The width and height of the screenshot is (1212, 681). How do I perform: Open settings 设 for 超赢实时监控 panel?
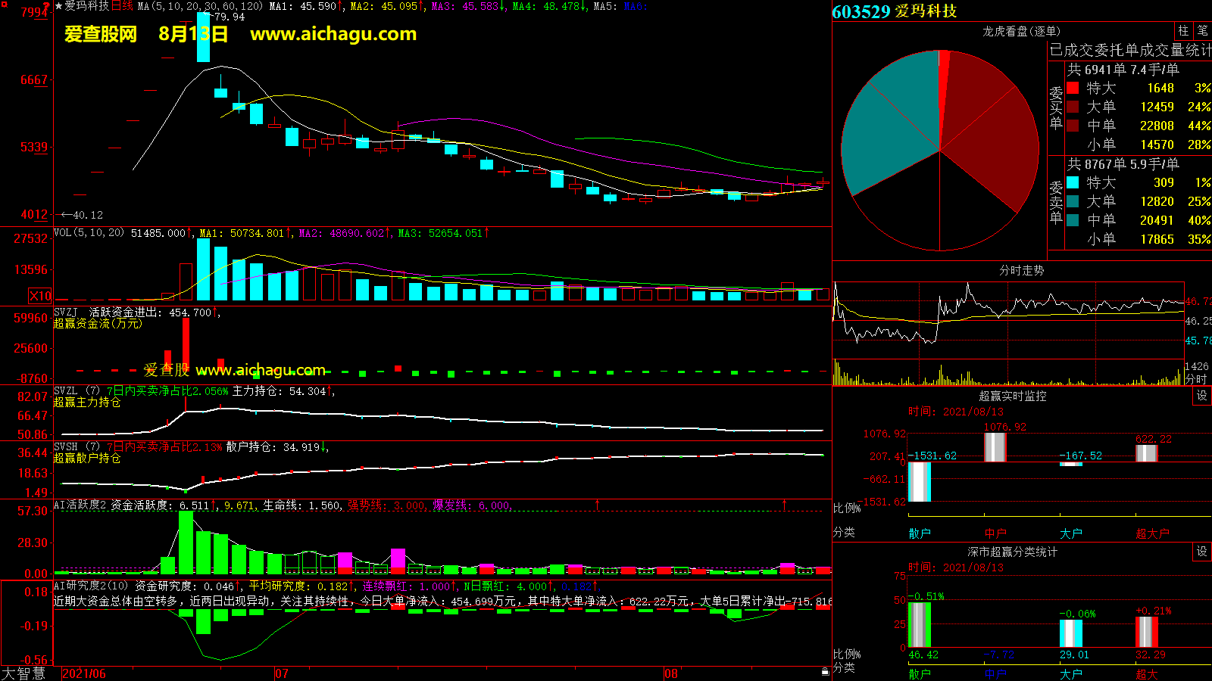point(1201,396)
